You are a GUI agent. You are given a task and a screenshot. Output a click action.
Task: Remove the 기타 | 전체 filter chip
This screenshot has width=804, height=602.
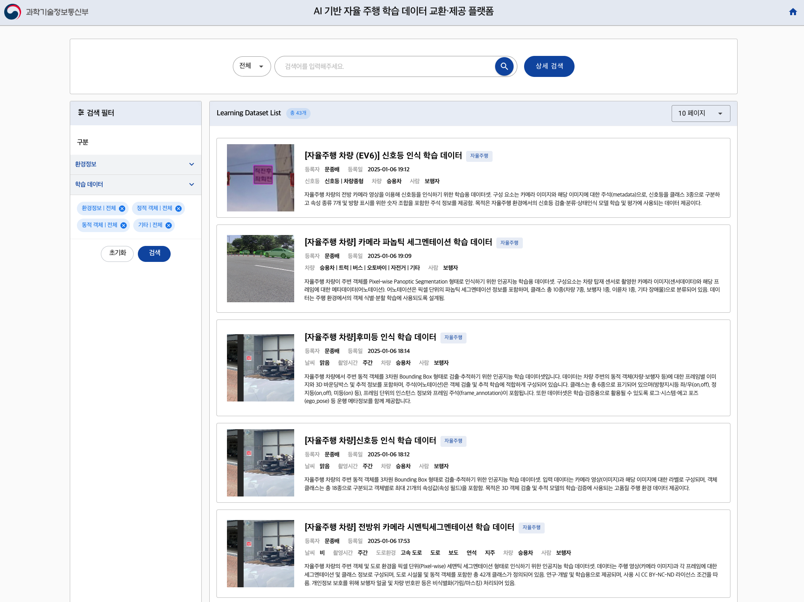coord(169,225)
